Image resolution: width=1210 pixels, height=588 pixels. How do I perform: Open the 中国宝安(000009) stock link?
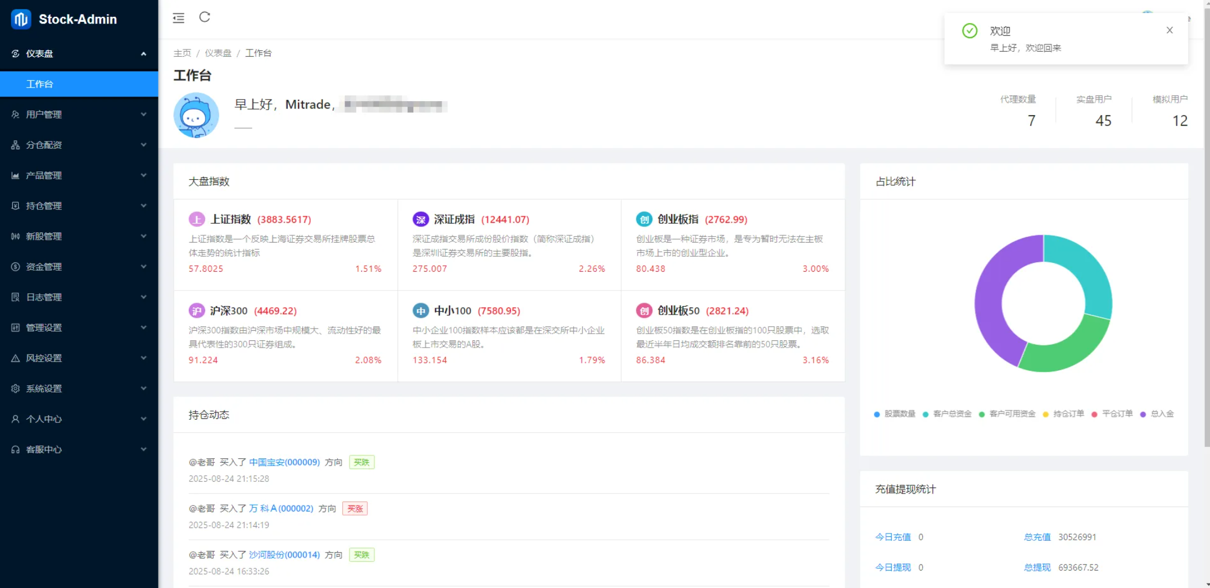[284, 462]
